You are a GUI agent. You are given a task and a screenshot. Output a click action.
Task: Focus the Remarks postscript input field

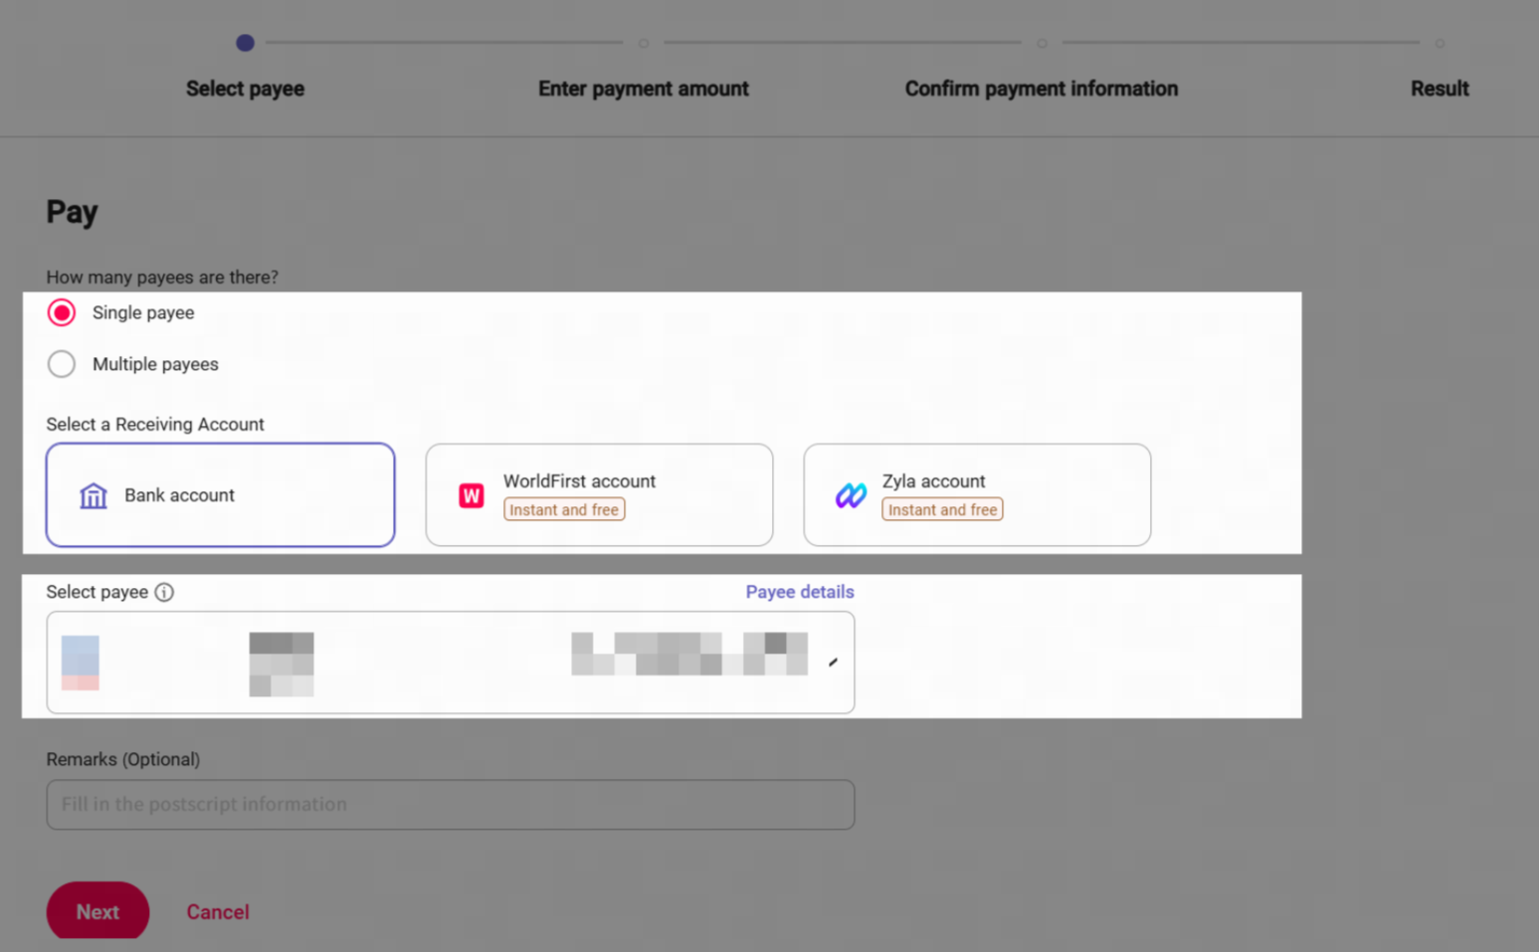(x=450, y=805)
